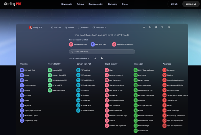The width and height of the screenshot is (201, 135).
Task: Open the Company menu
Action: pyautogui.click(x=113, y=4)
